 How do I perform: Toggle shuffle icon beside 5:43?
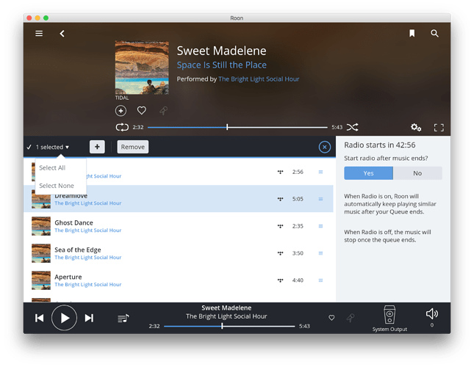click(353, 127)
